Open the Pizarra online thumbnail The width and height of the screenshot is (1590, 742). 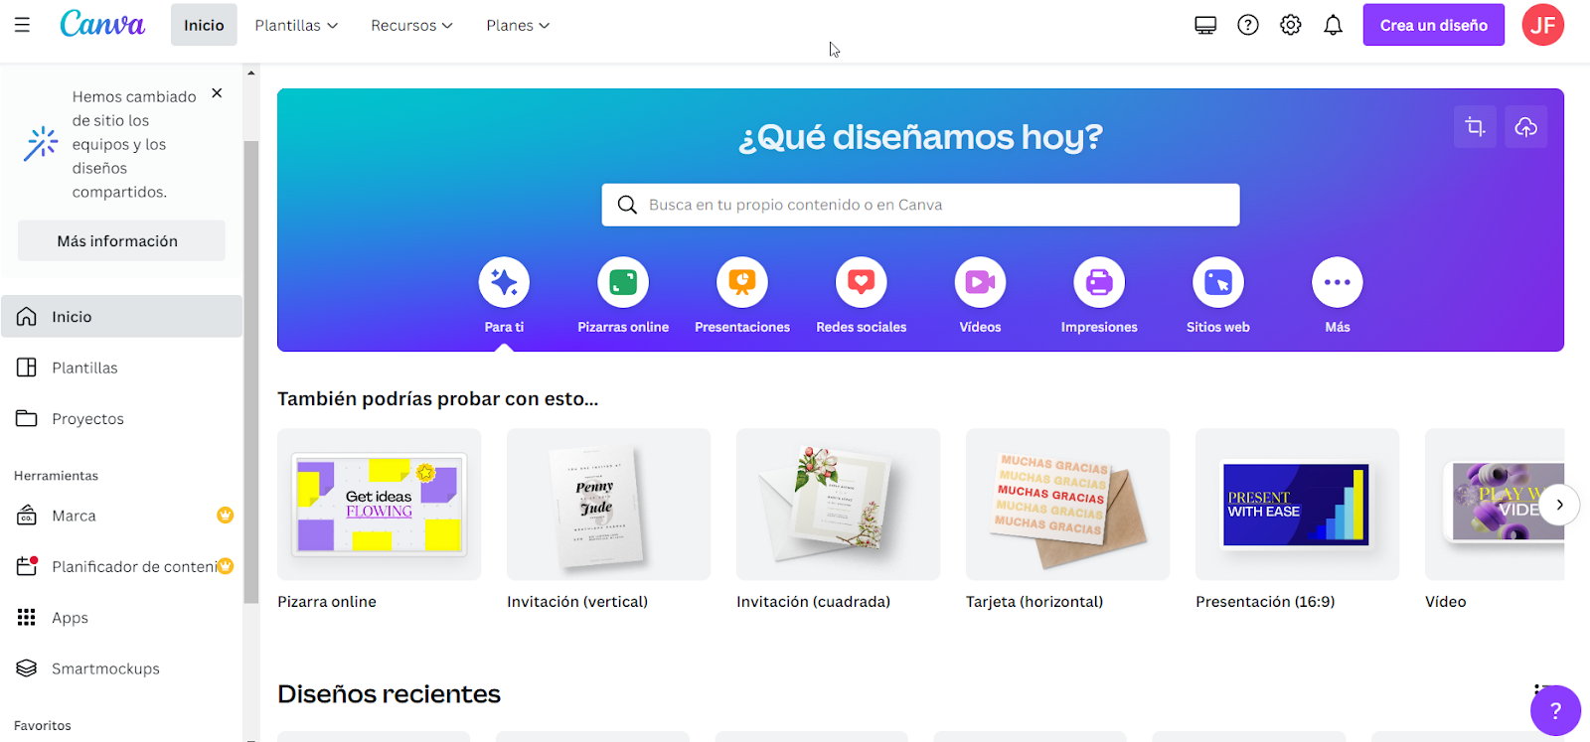[379, 505]
